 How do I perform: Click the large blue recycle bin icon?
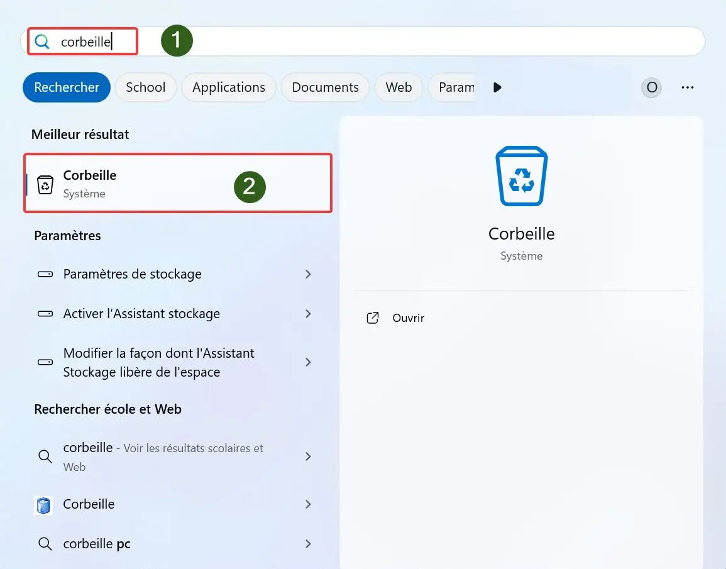[521, 176]
